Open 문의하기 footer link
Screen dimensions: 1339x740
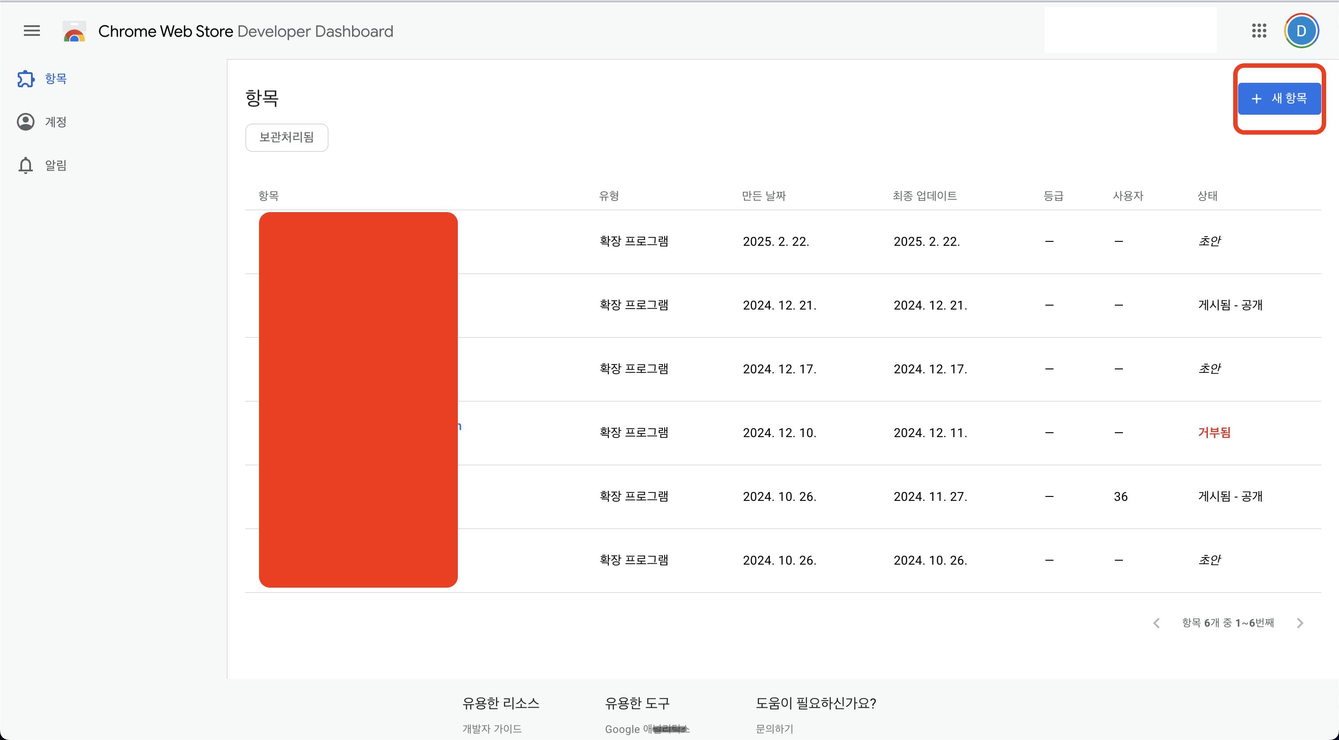tap(774, 728)
